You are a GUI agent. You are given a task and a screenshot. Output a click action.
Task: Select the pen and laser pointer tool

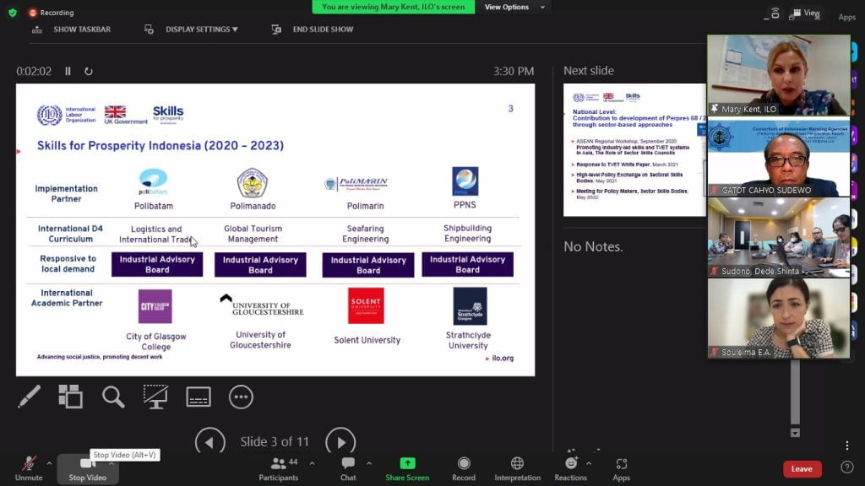[x=29, y=397]
